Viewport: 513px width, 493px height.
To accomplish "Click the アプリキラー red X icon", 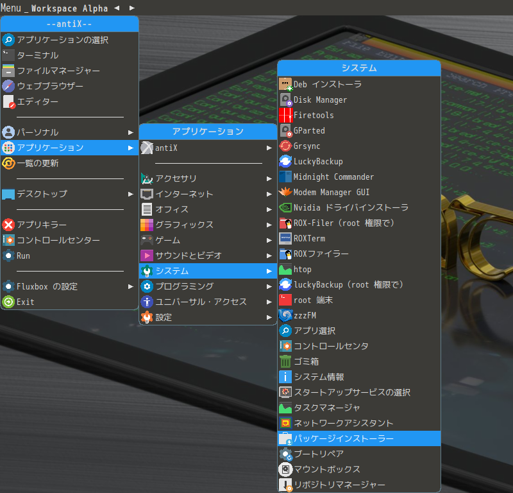I will [8, 225].
